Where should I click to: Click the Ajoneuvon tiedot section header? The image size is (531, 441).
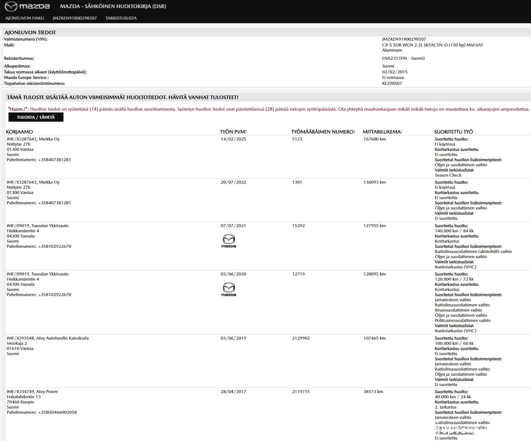click(30, 32)
